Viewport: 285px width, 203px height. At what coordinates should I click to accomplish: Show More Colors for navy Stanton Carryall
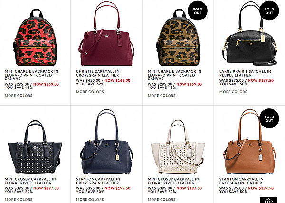click(x=90, y=200)
